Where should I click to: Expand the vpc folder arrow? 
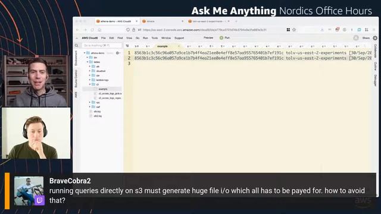pos(90,102)
